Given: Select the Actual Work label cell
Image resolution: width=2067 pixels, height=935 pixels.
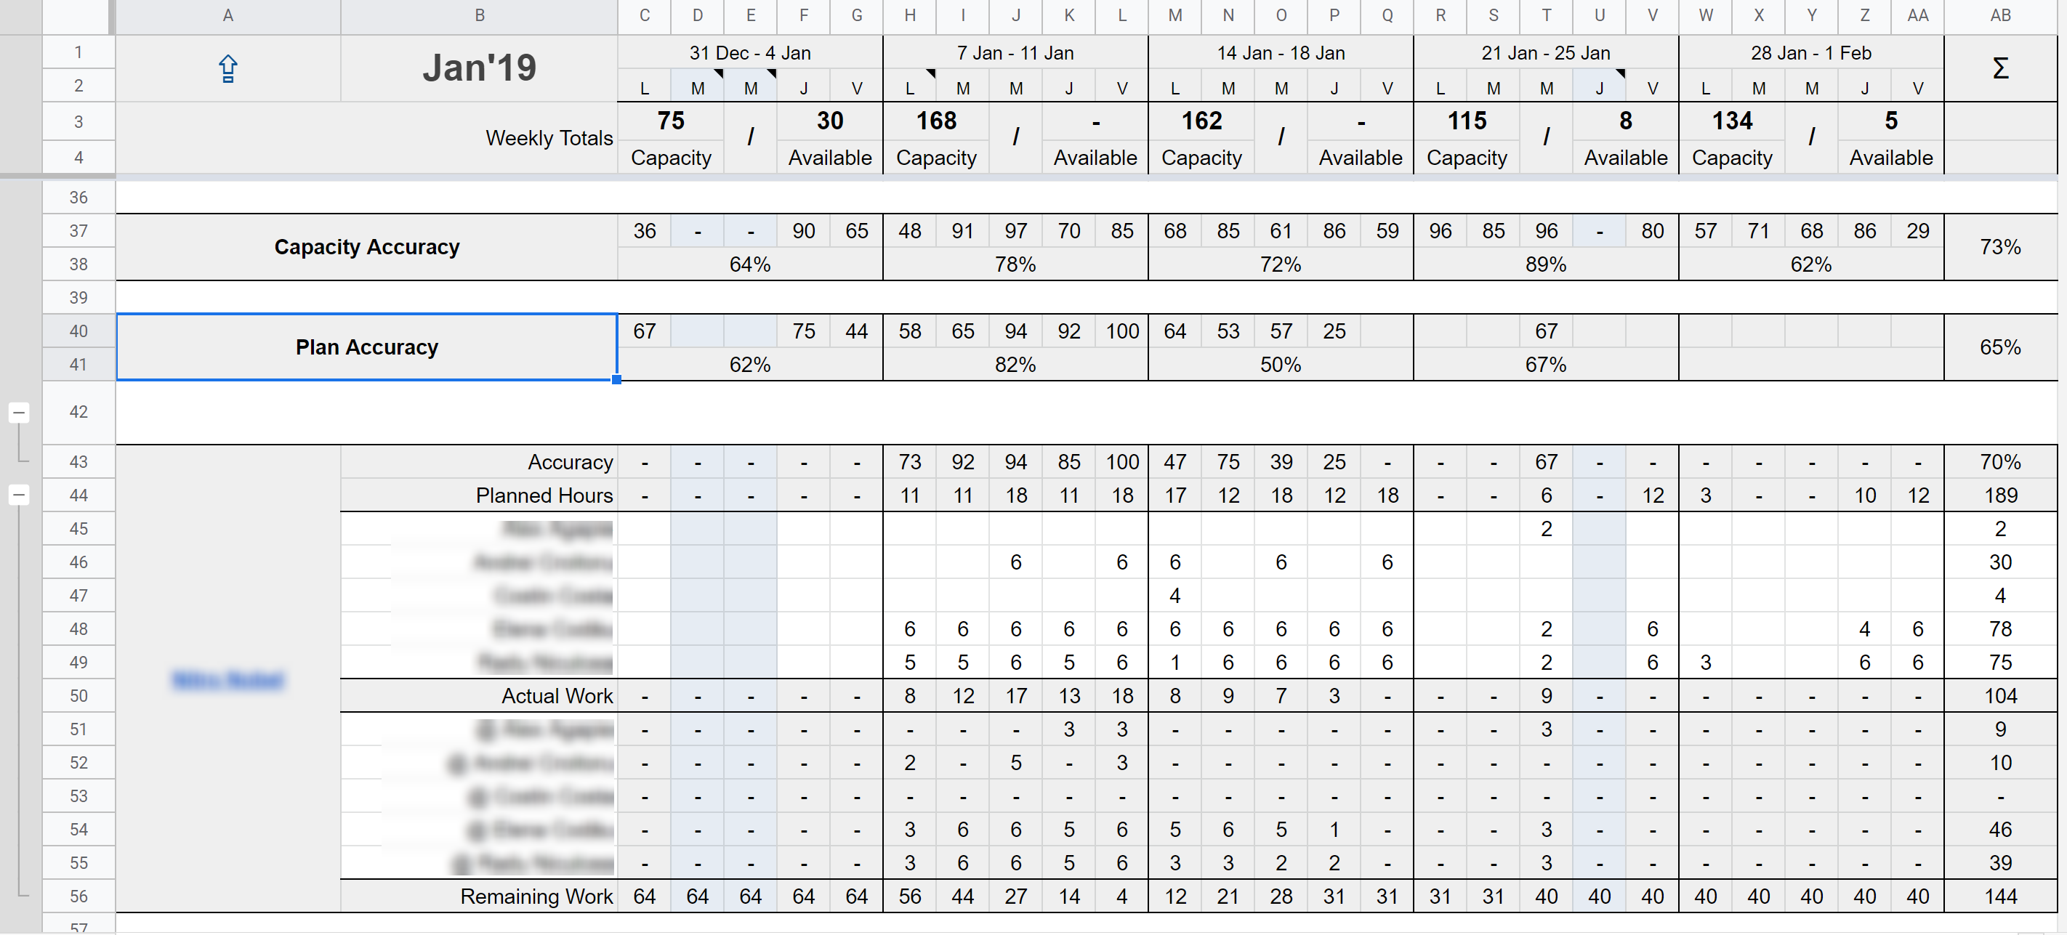Looking at the screenshot, I should coord(556,695).
